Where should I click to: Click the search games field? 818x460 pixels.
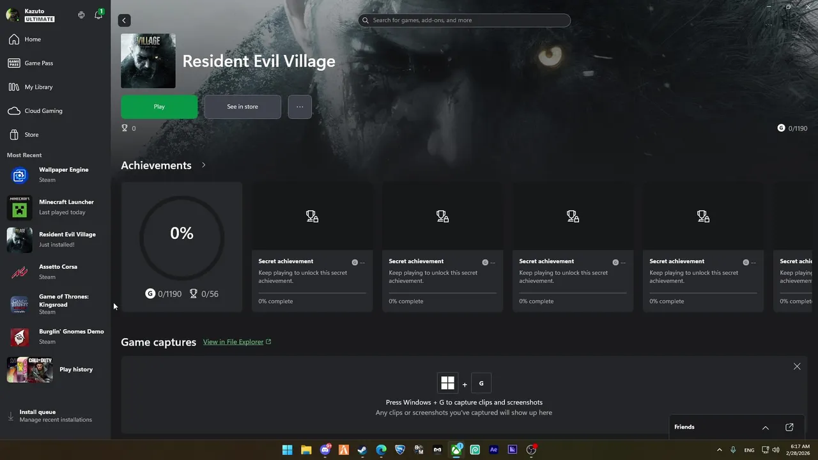[x=464, y=20]
